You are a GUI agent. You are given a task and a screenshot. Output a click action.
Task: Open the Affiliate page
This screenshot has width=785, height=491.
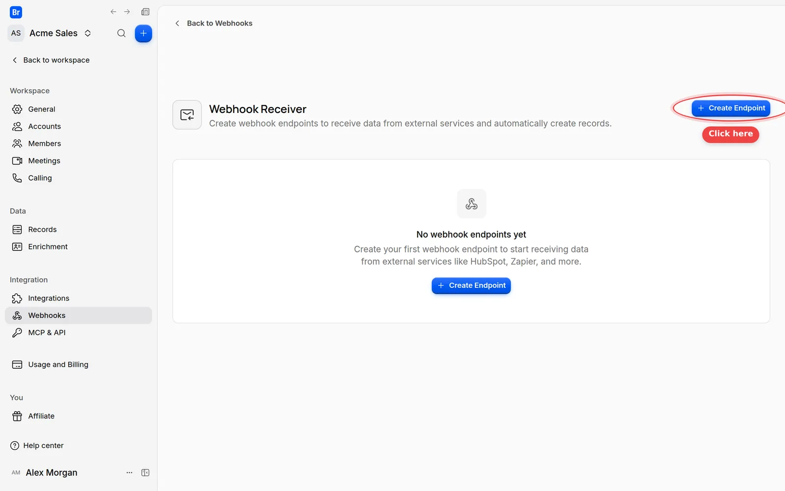coord(78,416)
